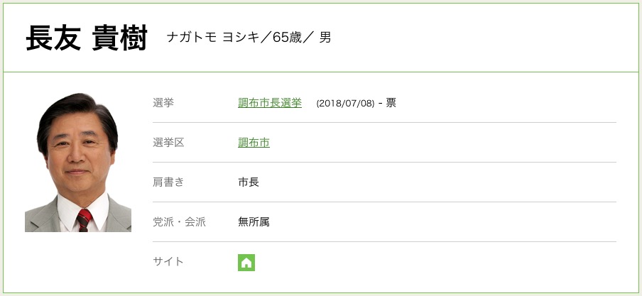Select the title value 市長
This screenshot has height=296, width=642.
pos(249,182)
